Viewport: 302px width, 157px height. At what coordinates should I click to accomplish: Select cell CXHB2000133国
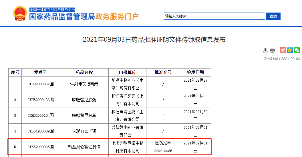point(41,100)
